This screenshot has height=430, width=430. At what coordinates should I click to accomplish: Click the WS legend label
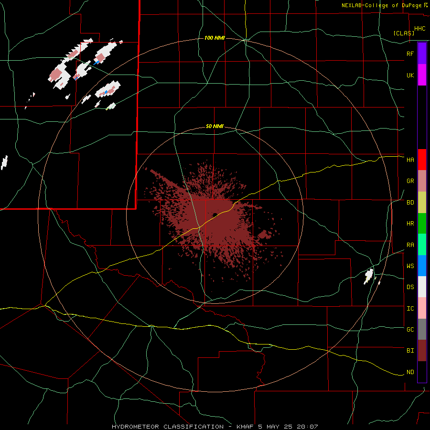410,266
